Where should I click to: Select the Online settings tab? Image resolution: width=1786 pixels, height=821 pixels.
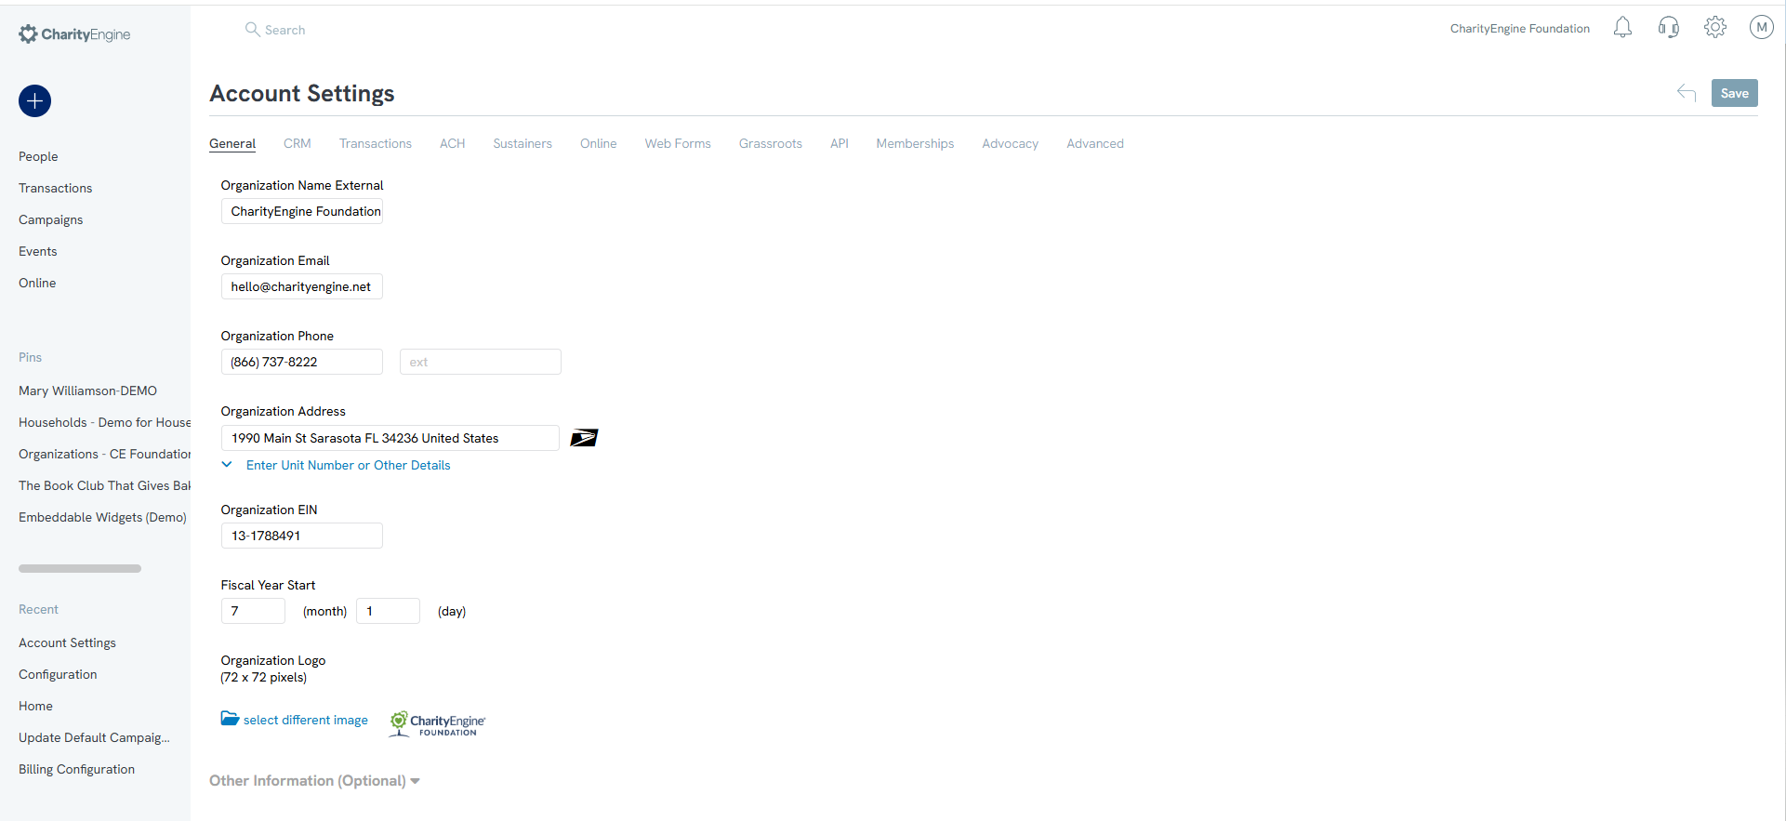599,143
